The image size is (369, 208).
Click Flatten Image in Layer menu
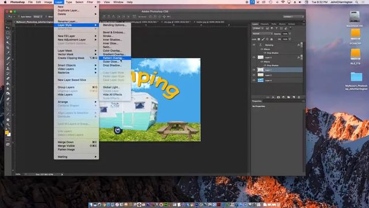77,150
